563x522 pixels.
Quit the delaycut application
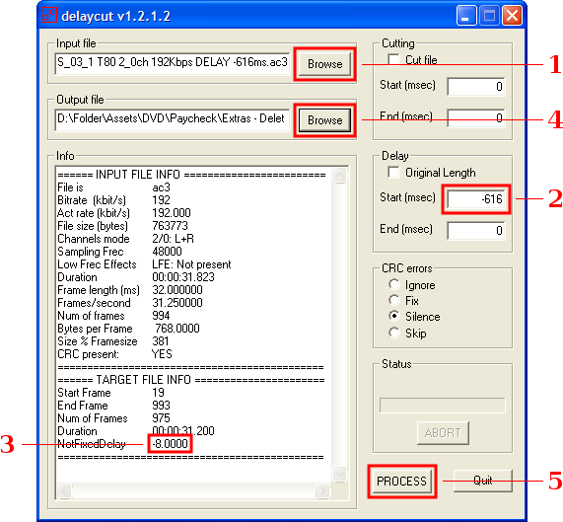(x=482, y=481)
